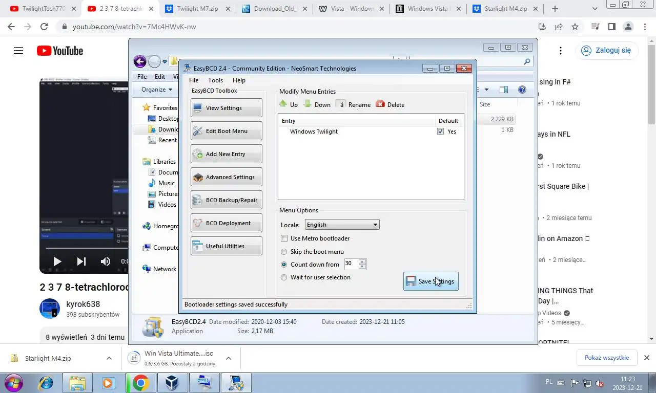656x393 pixels.
Task: Expand Win Vista Ultimate iso download options
Action: [x=229, y=358]
